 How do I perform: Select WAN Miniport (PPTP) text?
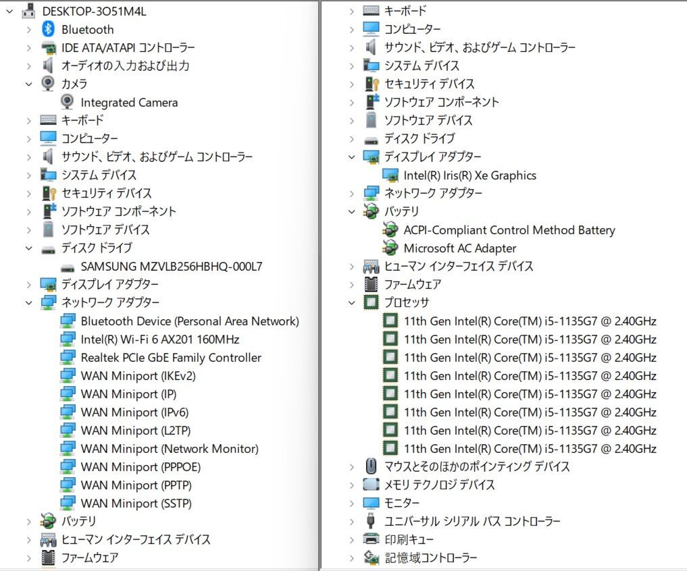click(x=136, y=485)
